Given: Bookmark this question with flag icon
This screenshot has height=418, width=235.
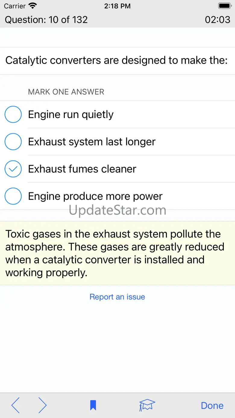Looking at the screenshot, I should click(93, 405).
